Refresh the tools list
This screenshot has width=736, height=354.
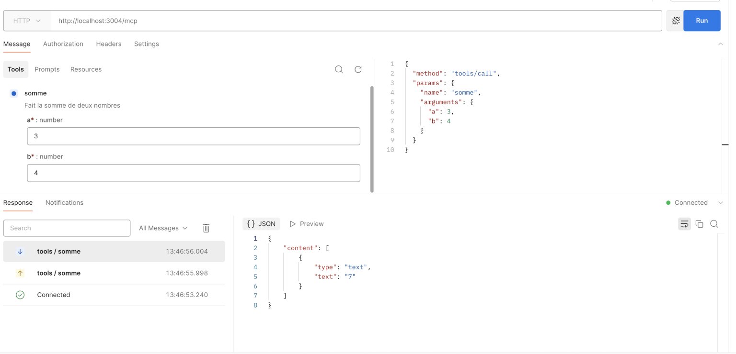[x=358, y=69]
